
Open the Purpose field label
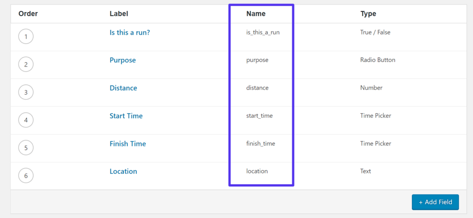point(122,60)
